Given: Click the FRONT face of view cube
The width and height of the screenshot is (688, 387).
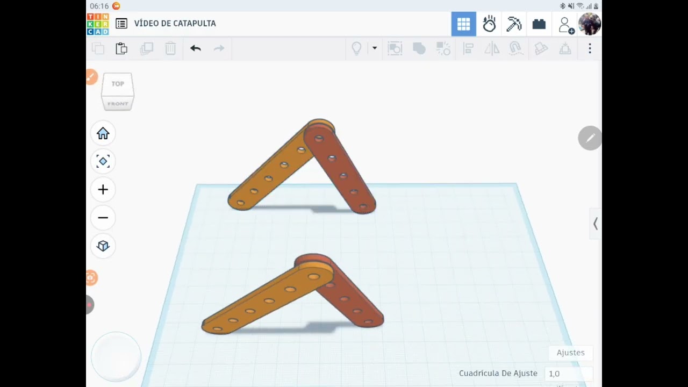Looking at the screenshot, I should point(118,103).
